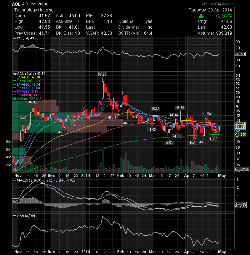This screenshot has width=250, height=255.
Task: Click the 45.65 price label
Action: pyautogui.click(x=155, y=109)
